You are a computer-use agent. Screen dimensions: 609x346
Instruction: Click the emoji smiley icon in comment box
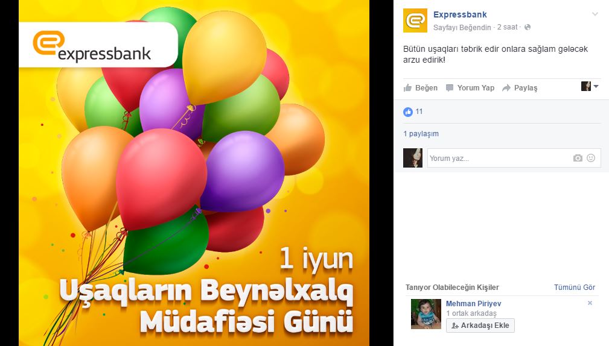click(591, 158)
